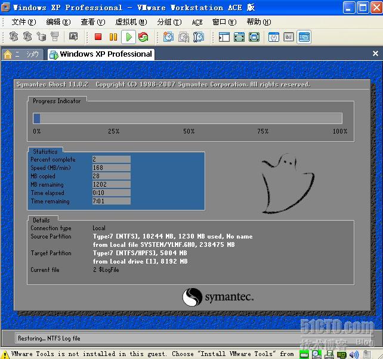Click the VMware title bar app icon
This screenshot has width=383, height=359.
pos(5,7)
